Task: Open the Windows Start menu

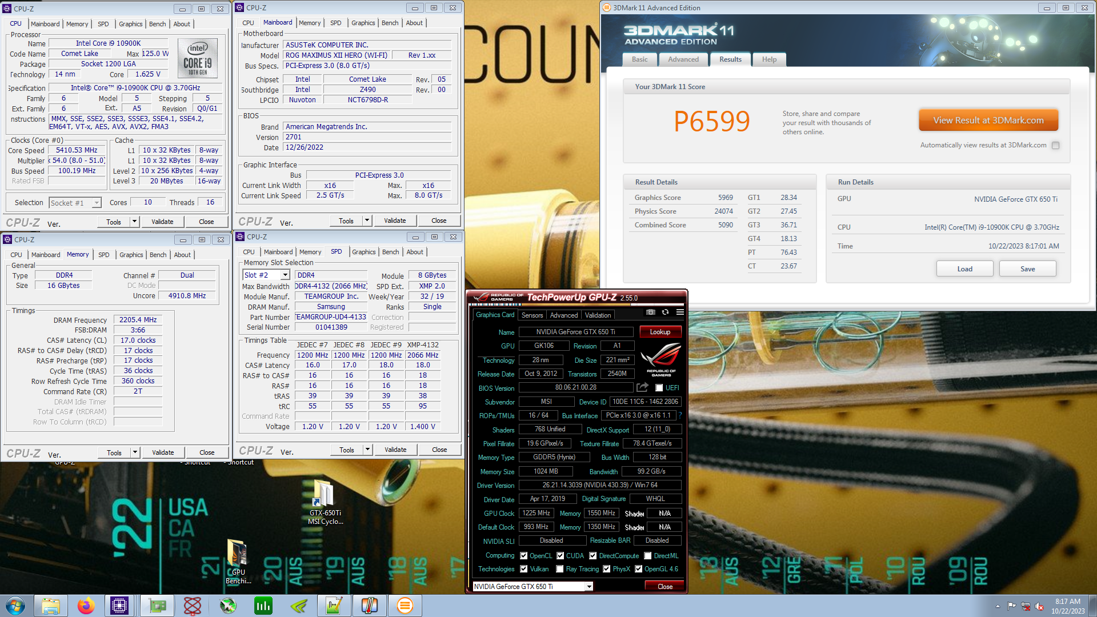Action: click(x=15, y=606)
